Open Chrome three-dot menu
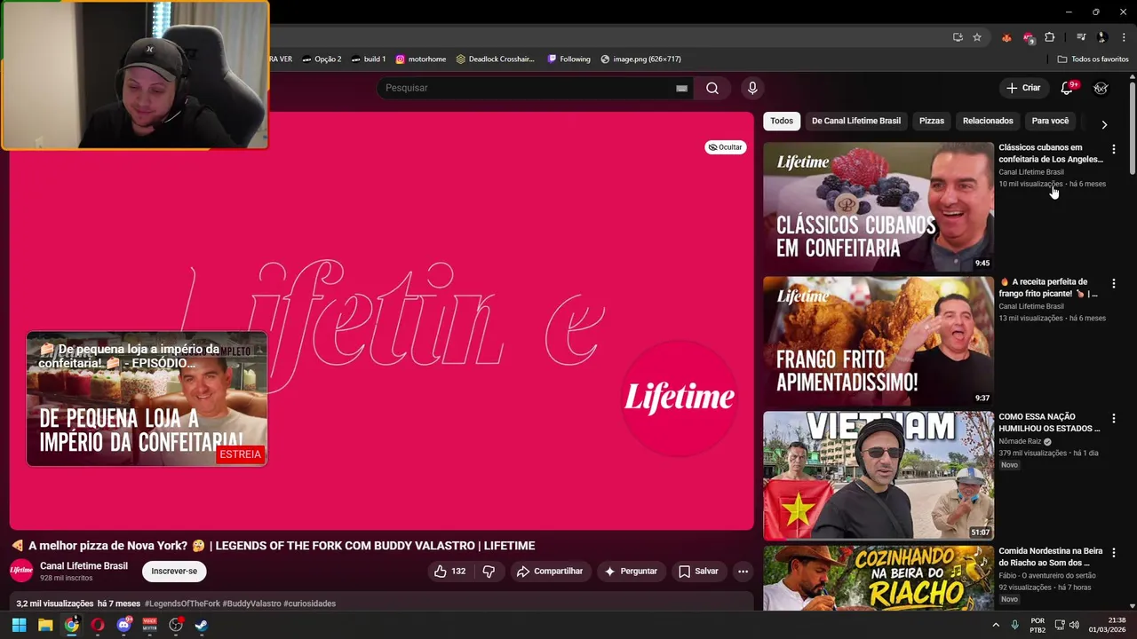The width and height of the screenshot is (1137, 639). point(1124,37)
